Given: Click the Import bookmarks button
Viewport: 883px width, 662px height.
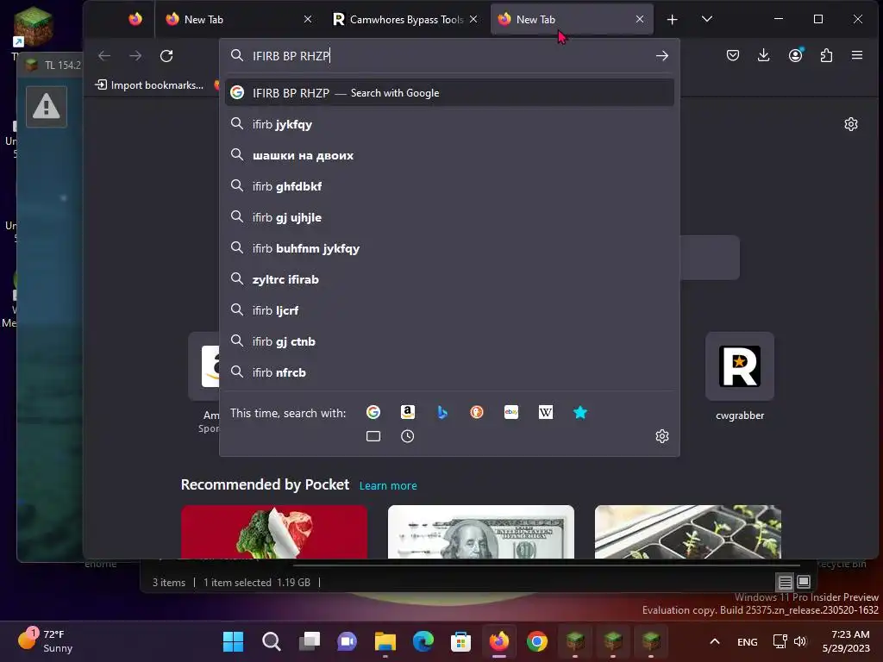Looking at the screenshot, I should pyautogui.click(x=149, y=85).
